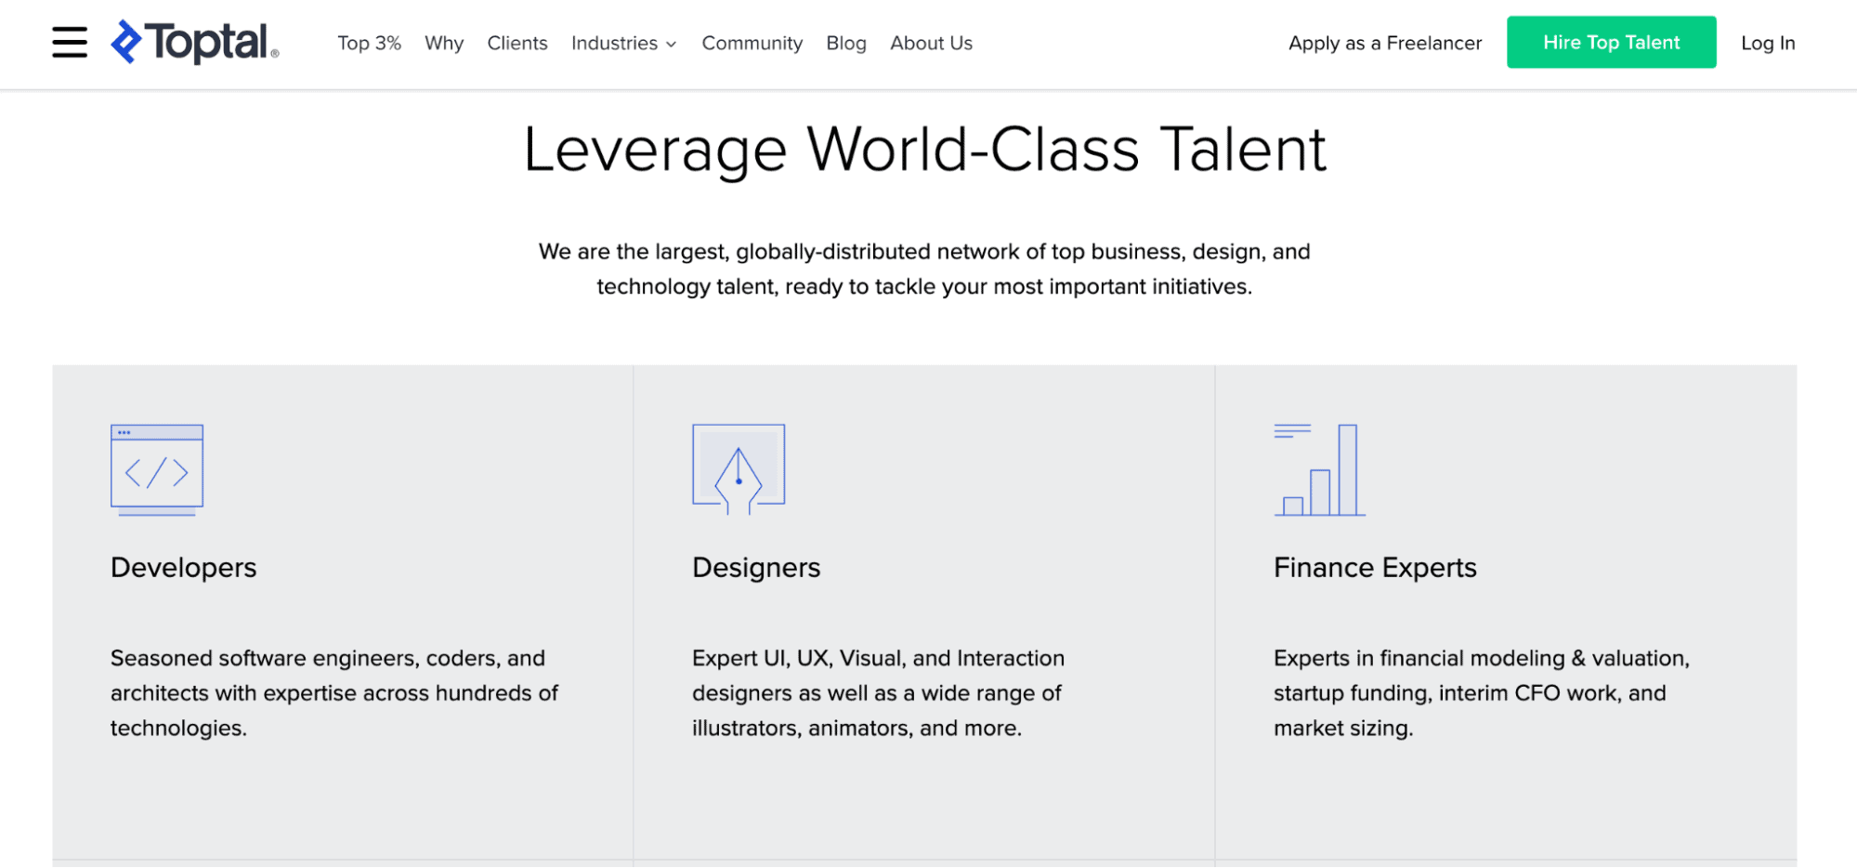
Task: Expand the Industries dropdown
Action: click(x=614, y=43)
